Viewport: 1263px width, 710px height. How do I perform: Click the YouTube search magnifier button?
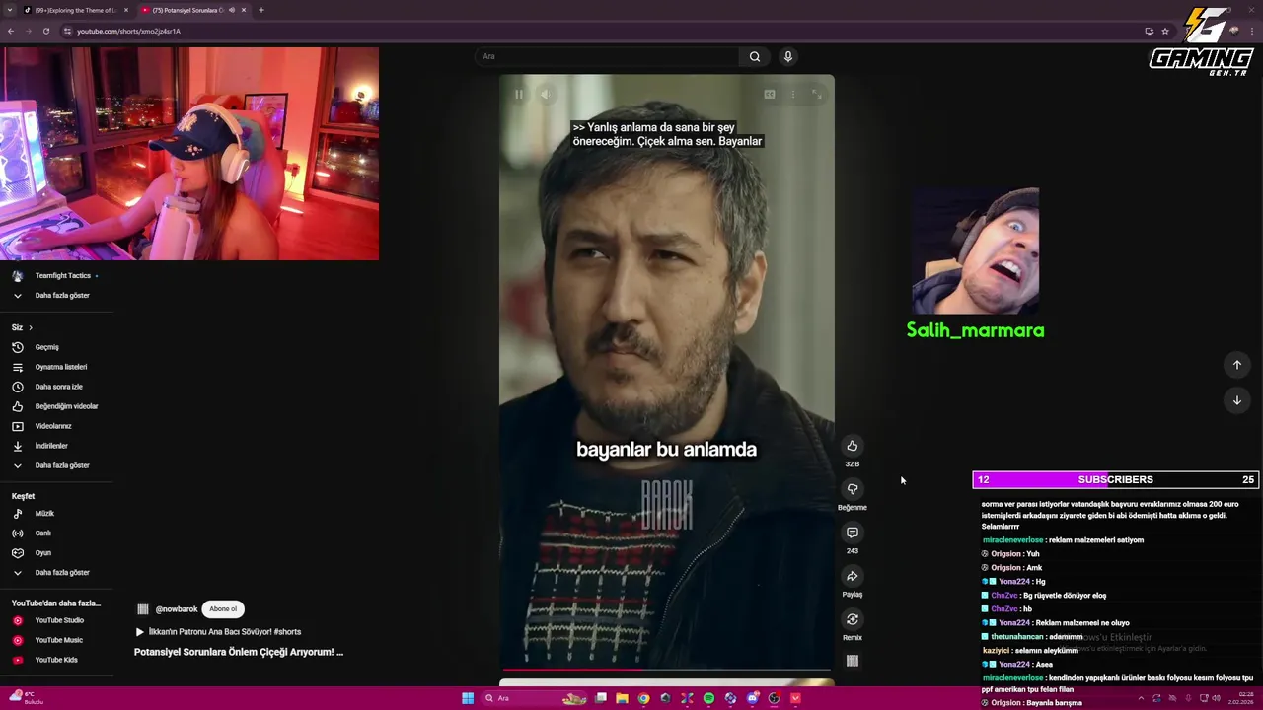(755, 56)
